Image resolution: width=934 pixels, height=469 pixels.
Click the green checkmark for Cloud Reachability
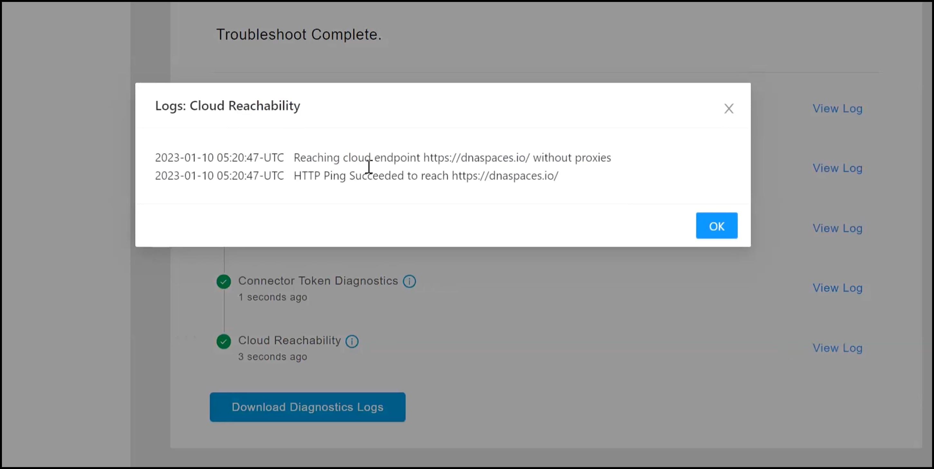point(223,341)
